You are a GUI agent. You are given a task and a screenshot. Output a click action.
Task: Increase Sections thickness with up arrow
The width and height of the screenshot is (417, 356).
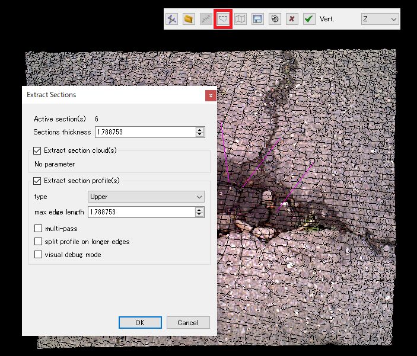coord(200,130)
